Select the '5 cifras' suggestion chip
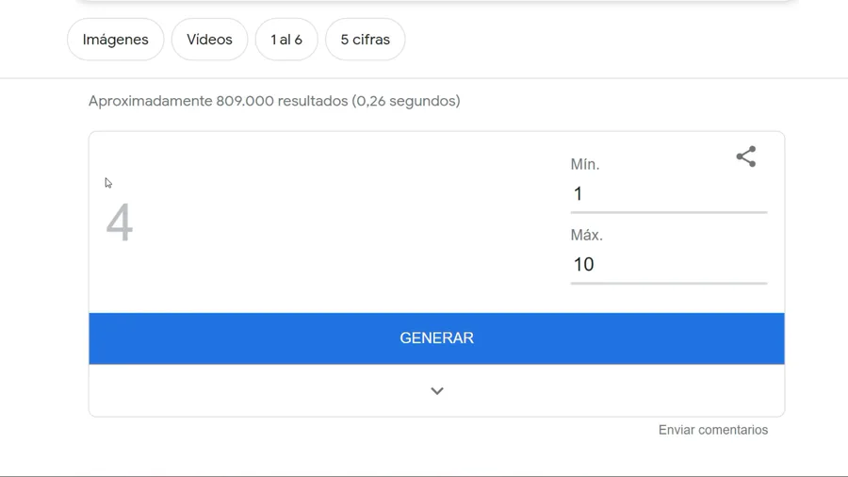This screenshot has height=477, width=848. 365,40
